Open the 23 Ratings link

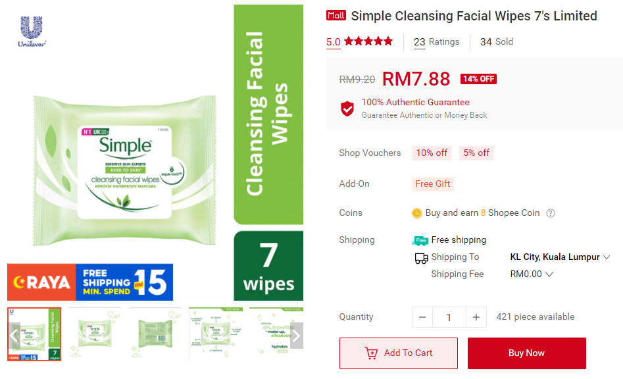click(436, 42)
